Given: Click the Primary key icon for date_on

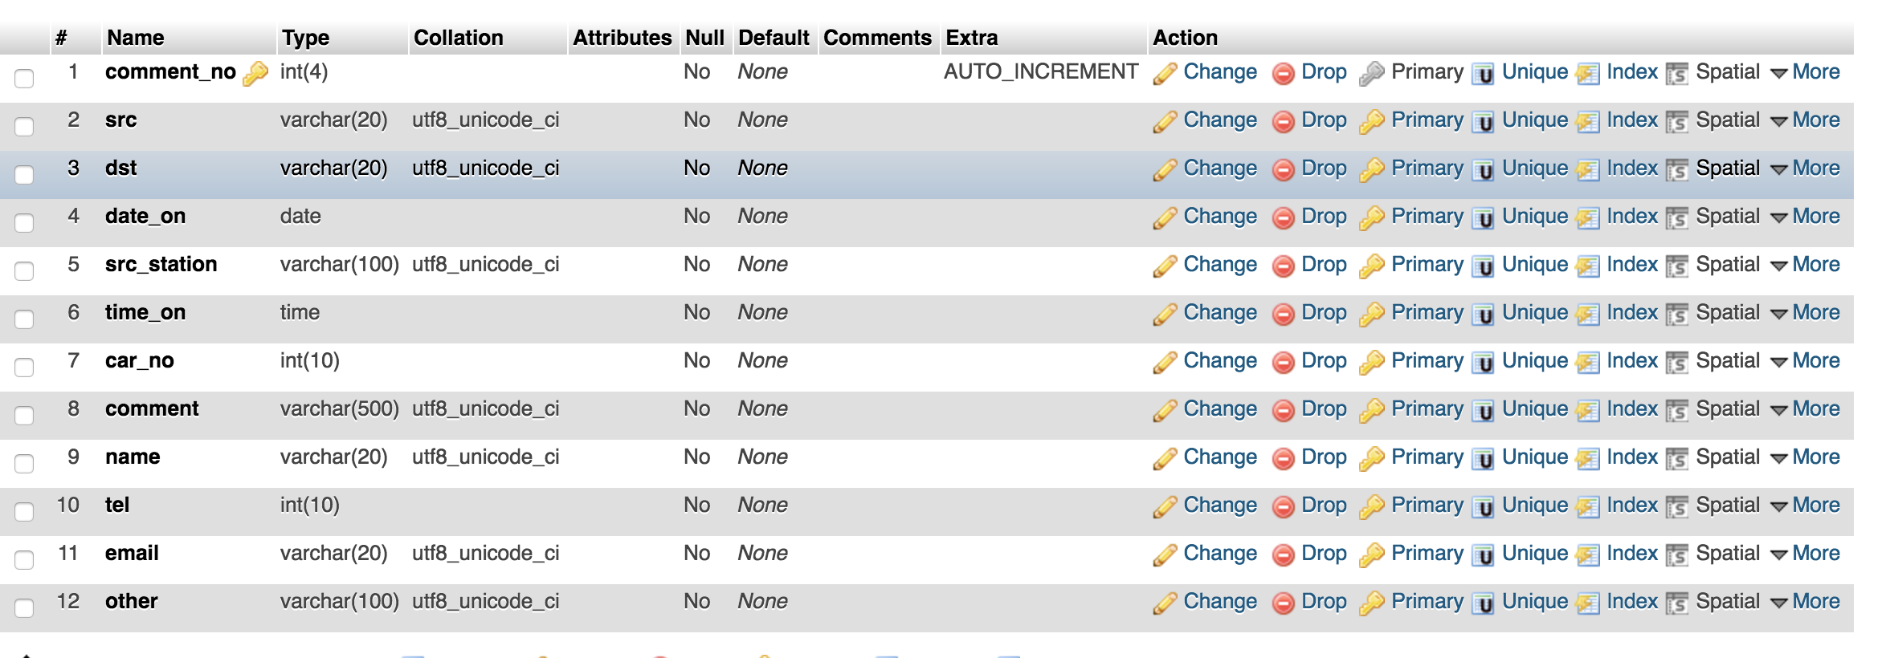Looking at the screenshot, I should (1372, 217).
